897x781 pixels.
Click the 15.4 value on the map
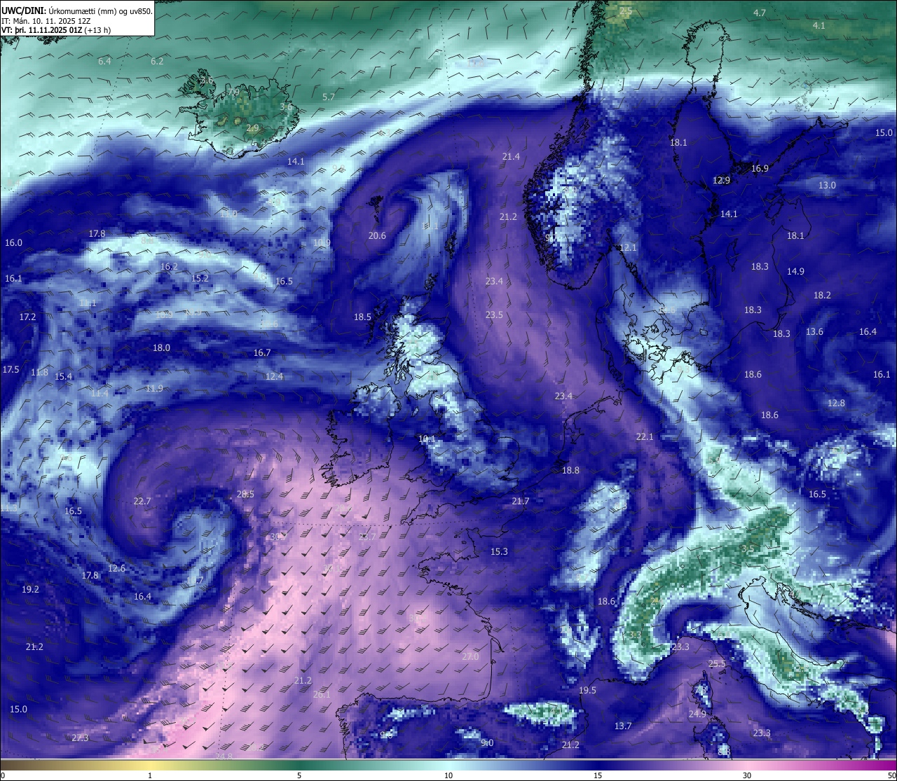point(63,377)
